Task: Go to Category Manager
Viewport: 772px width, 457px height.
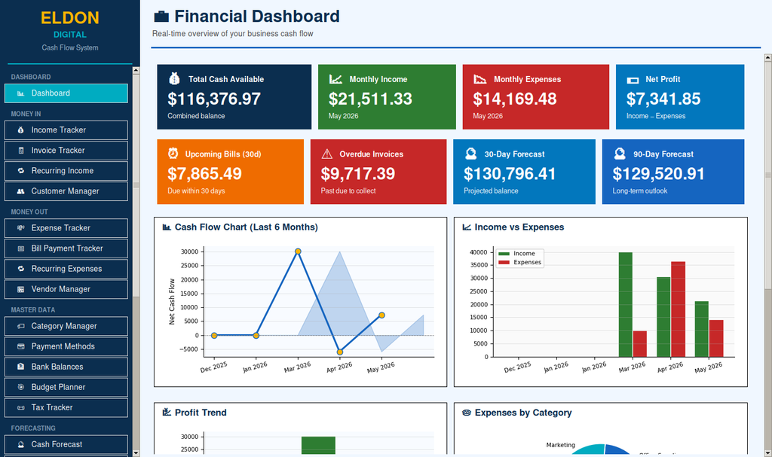Action: (x=66, y=326)
